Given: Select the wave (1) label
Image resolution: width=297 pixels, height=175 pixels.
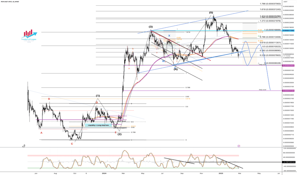Looking at the screenshot, I should (x=98, y=96).
